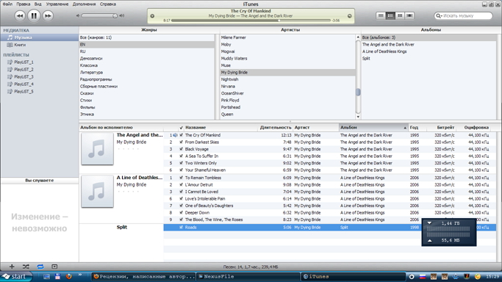Open playlist PlayLIST_4
The image size is (502, 282).
(x=24, y=84)
